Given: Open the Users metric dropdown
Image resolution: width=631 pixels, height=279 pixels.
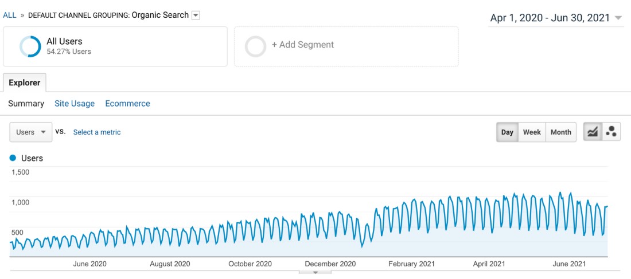Looking at the screenshot, I should 31,132.
